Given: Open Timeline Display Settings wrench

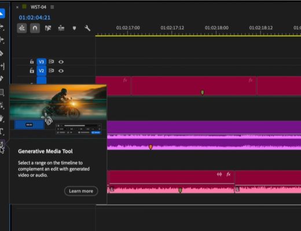Looking at the screenshot, I should [x=87, y=28].
